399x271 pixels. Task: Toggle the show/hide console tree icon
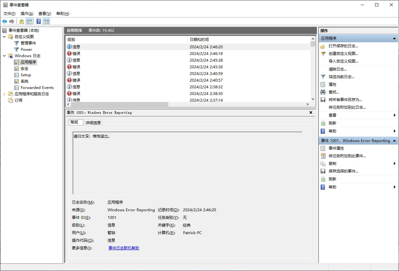(x=29, y=21)
